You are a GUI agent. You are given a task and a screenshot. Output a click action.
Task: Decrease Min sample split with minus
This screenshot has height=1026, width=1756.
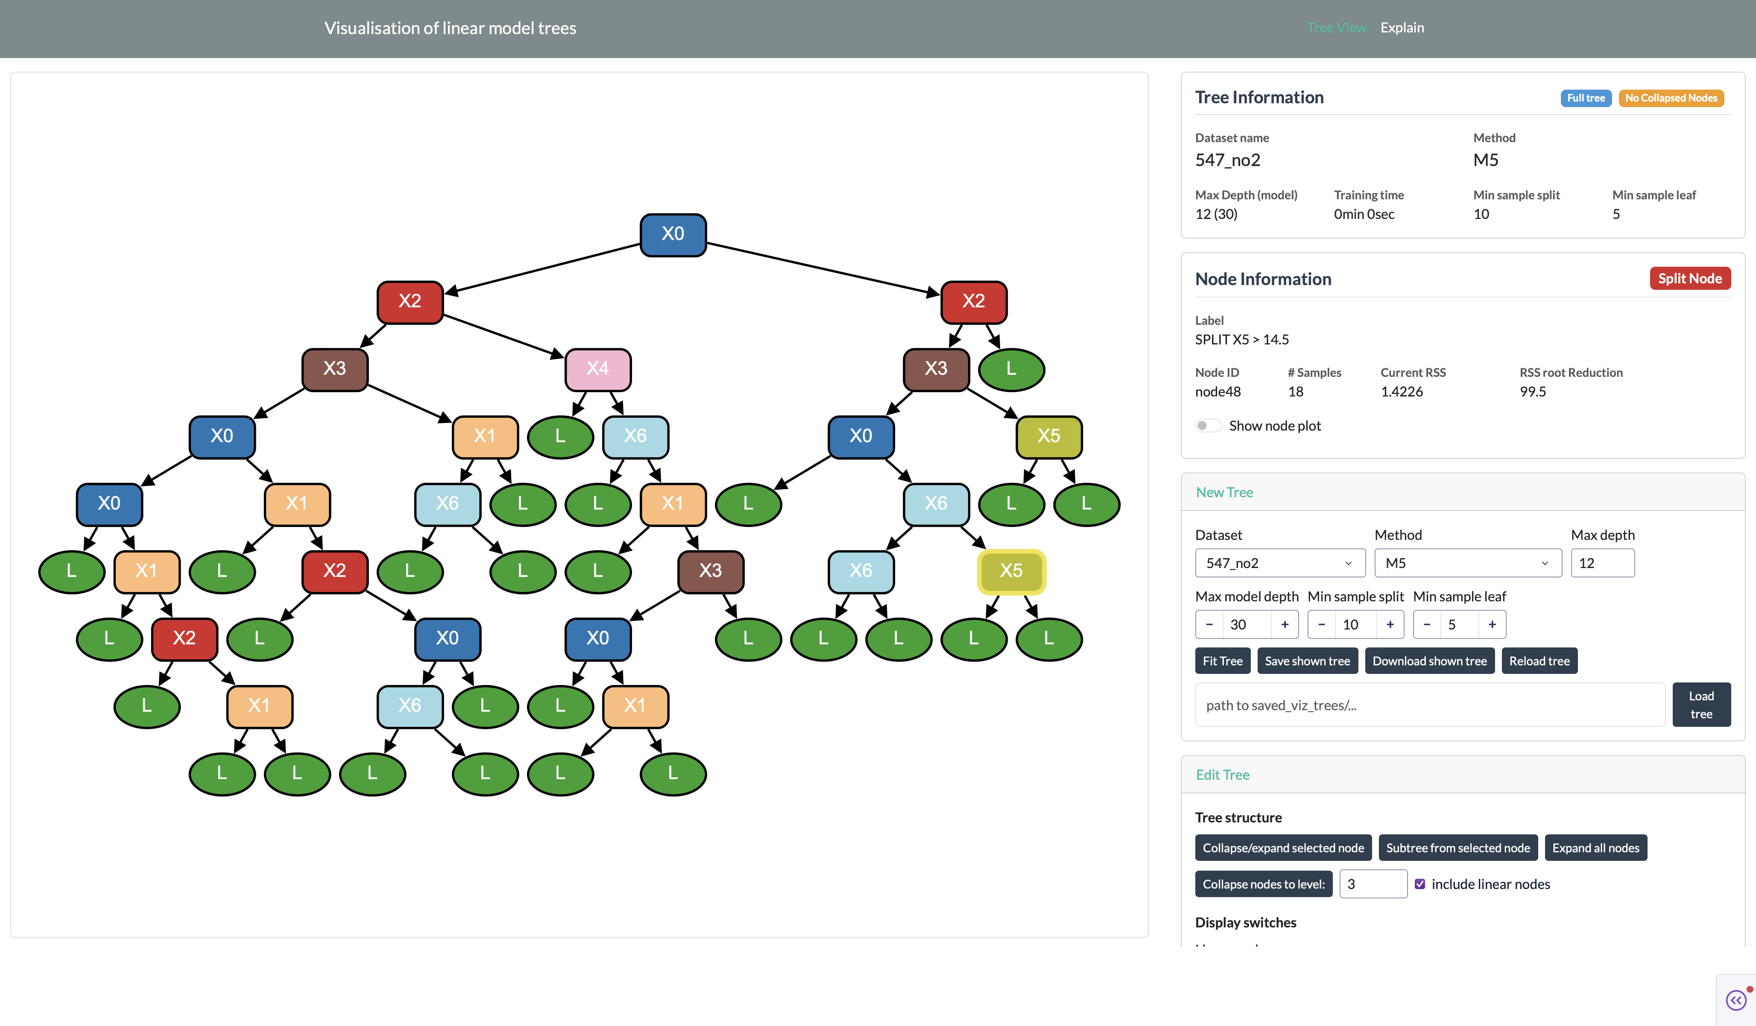1321,624
